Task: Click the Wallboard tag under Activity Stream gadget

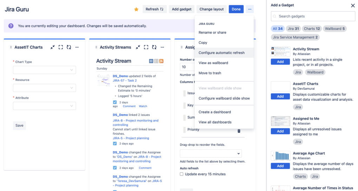Action: pyautogui.click(x=315, y=72)
